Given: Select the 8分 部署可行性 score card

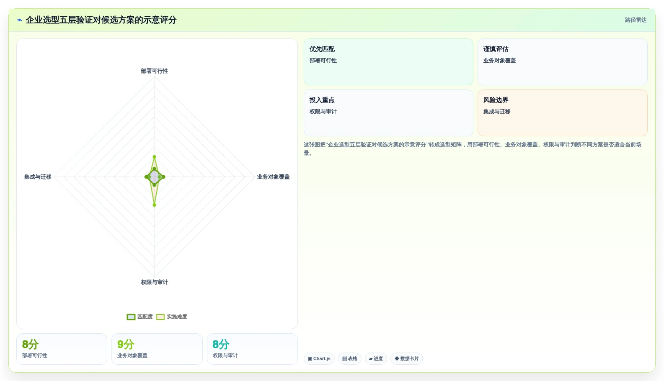Looking at the screenshot, I should tap(62, 349).
